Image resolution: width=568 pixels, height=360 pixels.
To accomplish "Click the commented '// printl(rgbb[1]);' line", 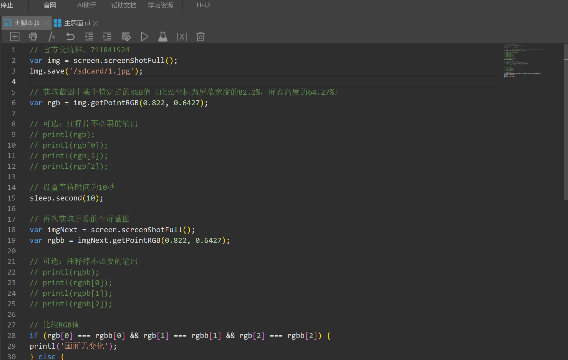I will point(71,293).
